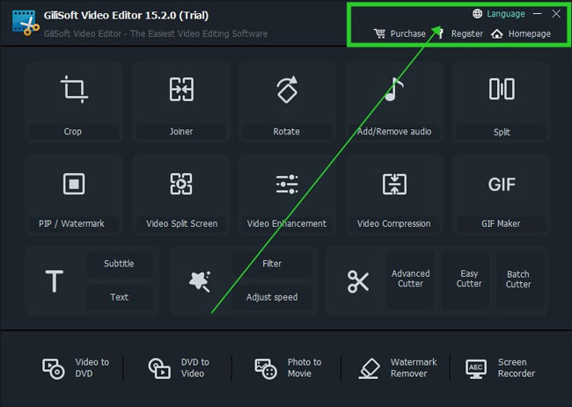Open the Add/Remove audio note icon
This screenshot has width=572, height=407.
pyautogui.click(x=394, y=90)
